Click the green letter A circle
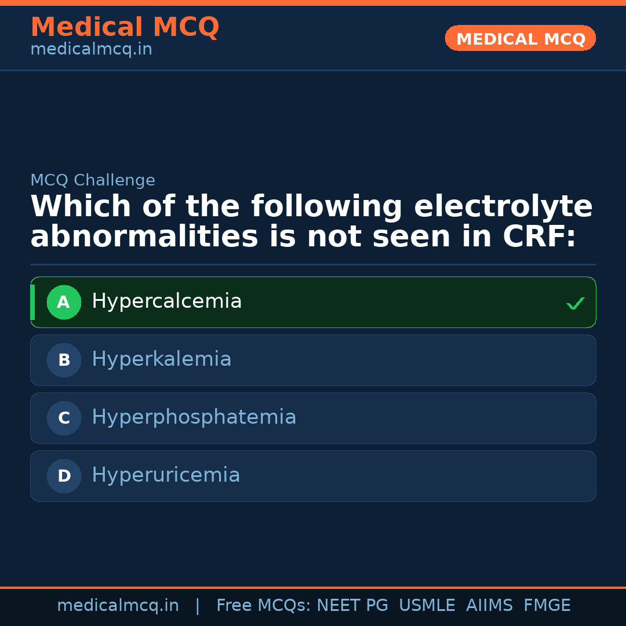 pyautogui.click(x=64, y=302)
